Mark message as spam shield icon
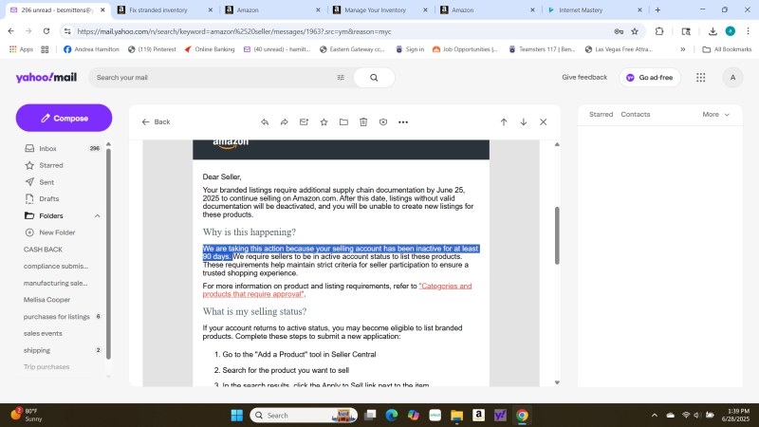The image size is (759, 427). pos(383,122)
